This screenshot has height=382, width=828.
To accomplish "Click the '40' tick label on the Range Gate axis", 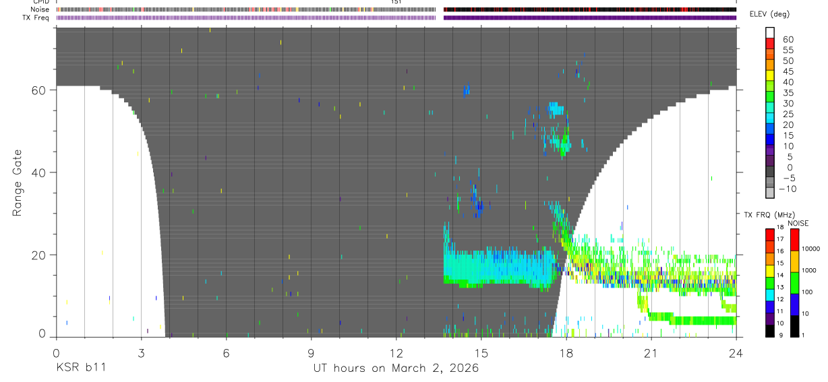I will pos(38,172).
